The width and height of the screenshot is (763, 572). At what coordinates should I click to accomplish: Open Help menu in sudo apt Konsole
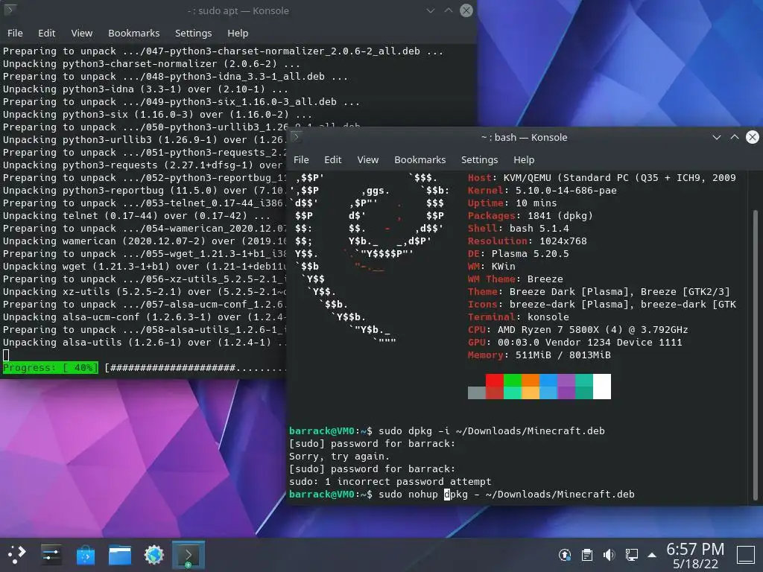(238, 33)
